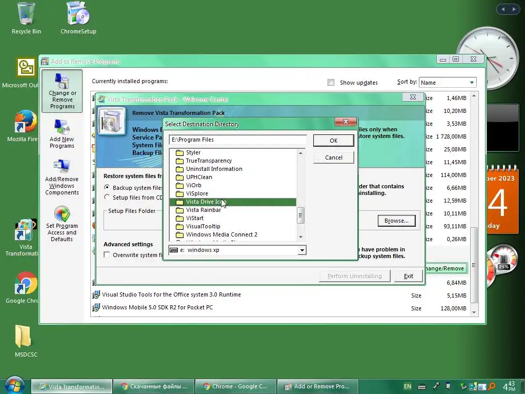
Task: Open the MSDCSC folder on desktop
Action: 26,341
